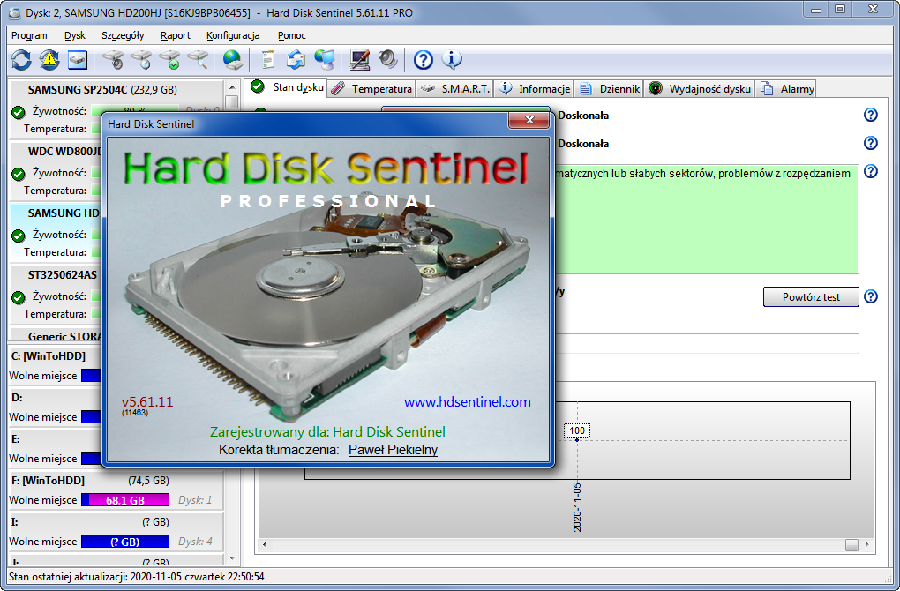This screenshot has width=900, height=591.
Task: Switch to the S.M.A.R.T. tab
Action: pyautogui.click(x=454, y=89)
